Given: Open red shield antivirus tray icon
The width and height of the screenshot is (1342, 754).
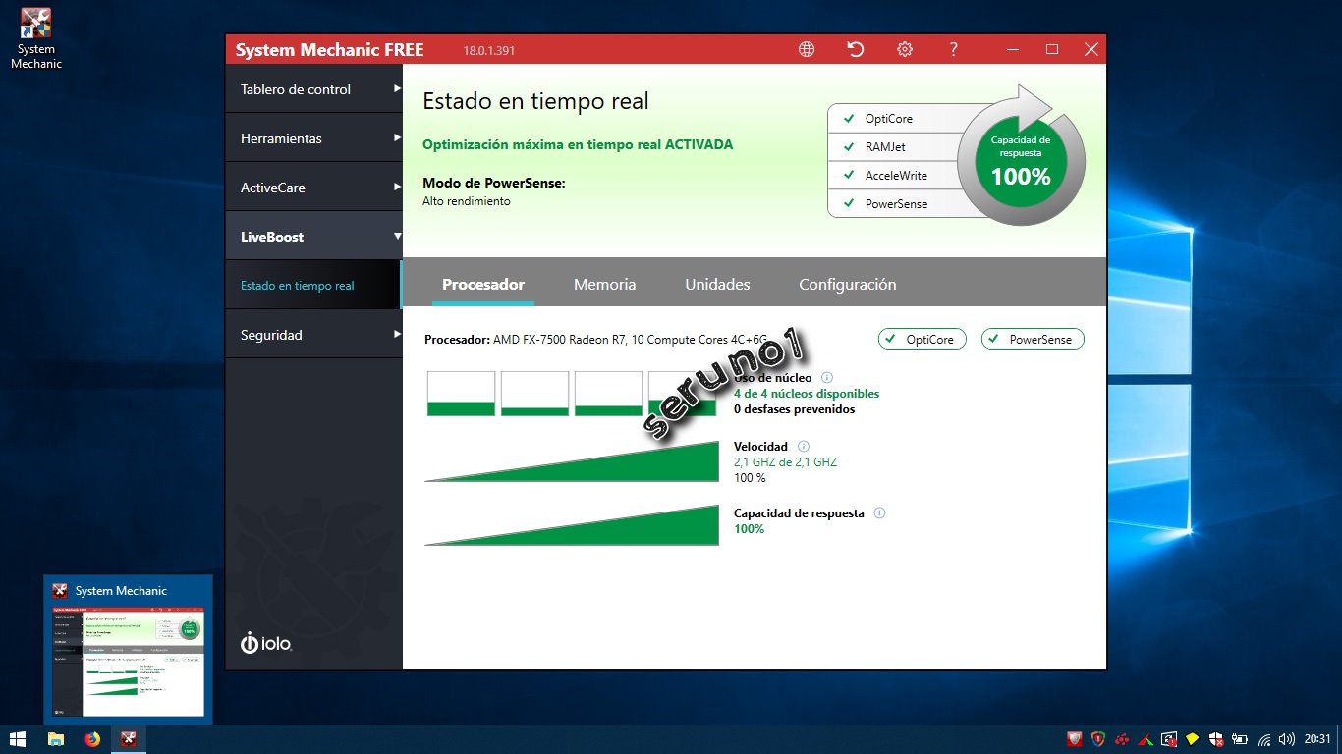Looking at the screenshot, I should tap(1076, 739).
